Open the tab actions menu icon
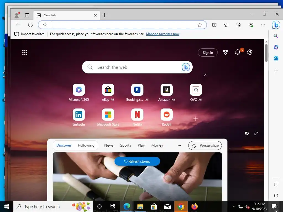 tap(27, 15)
